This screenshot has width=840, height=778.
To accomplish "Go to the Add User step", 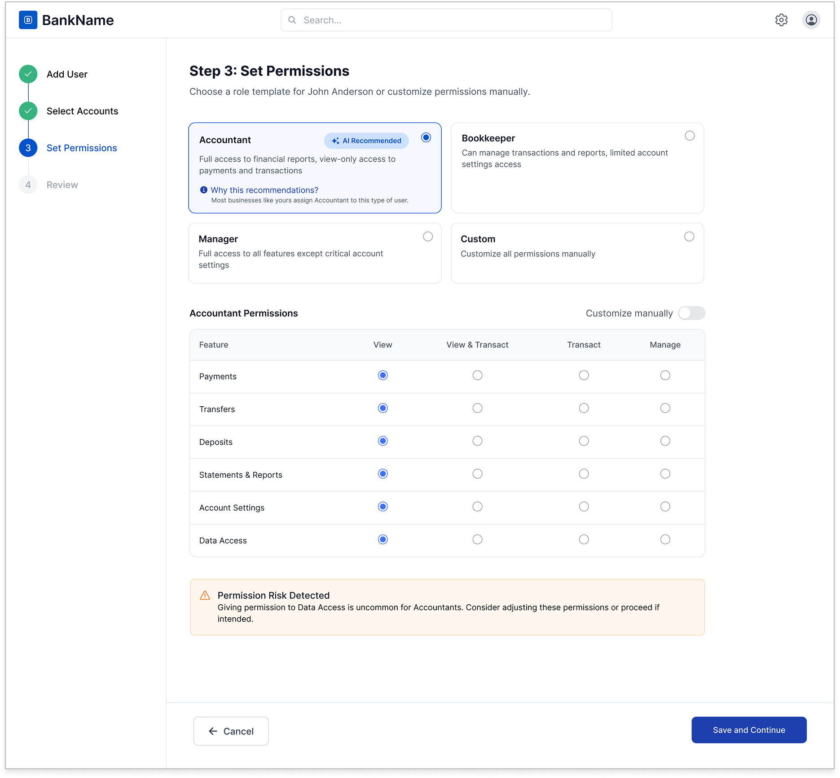I will click(x=67, y=74).
